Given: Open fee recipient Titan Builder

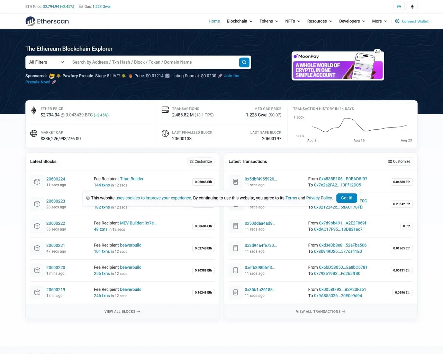Looking at the screenshot, I should (x=132, y=179).
